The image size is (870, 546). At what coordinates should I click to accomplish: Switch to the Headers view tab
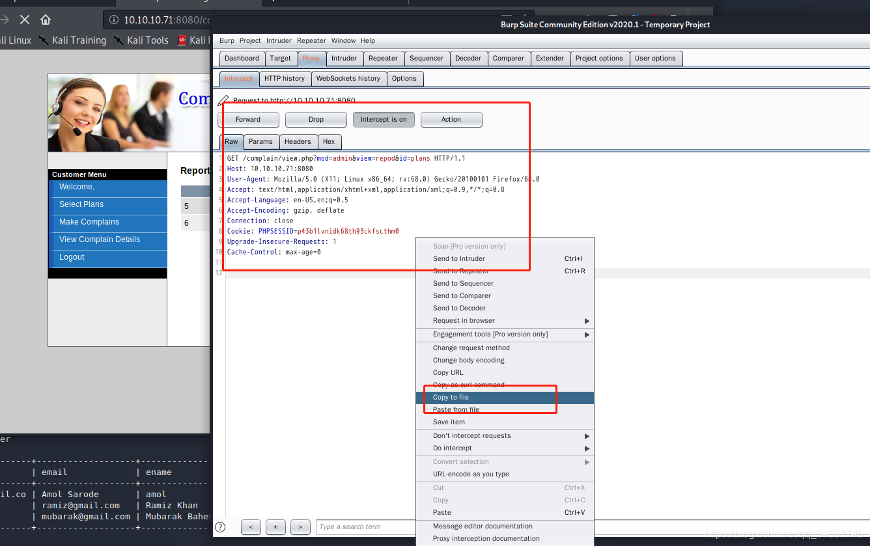coord(298,142)
